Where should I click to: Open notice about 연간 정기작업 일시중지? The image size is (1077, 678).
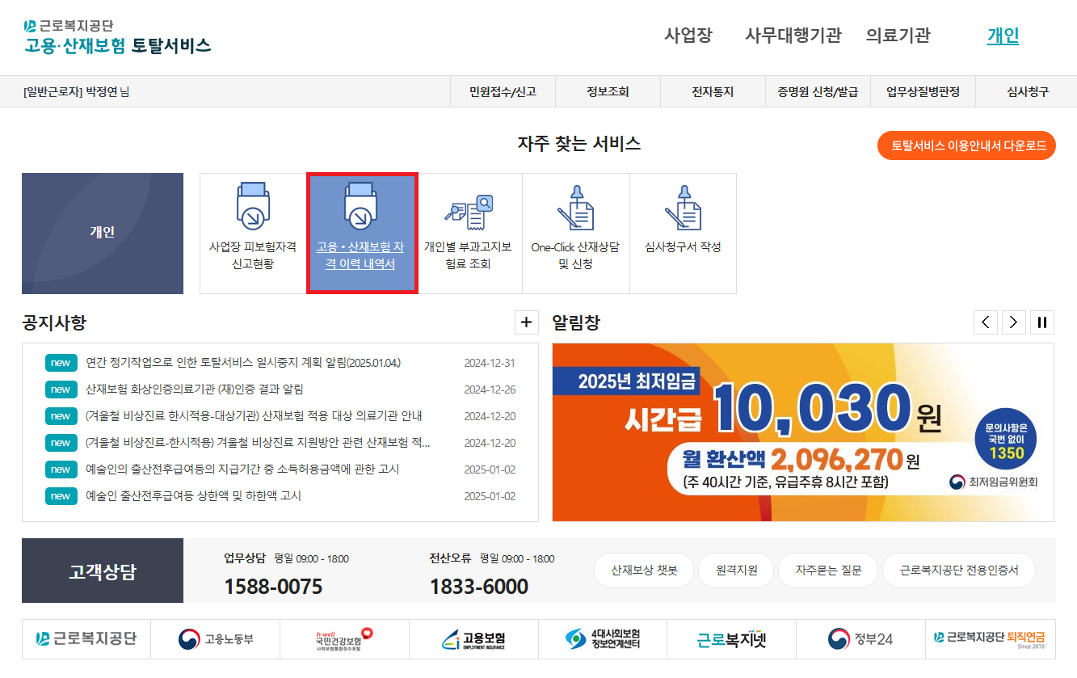[x=243, y=363]
